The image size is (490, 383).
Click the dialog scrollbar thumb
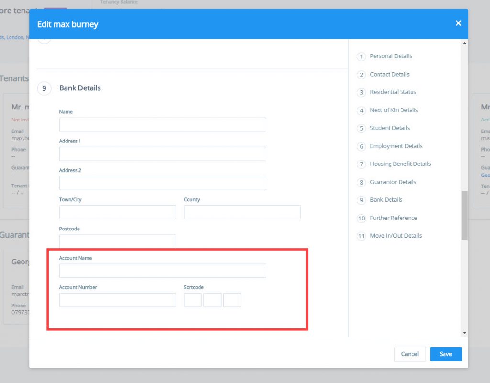tap(464, 215)
